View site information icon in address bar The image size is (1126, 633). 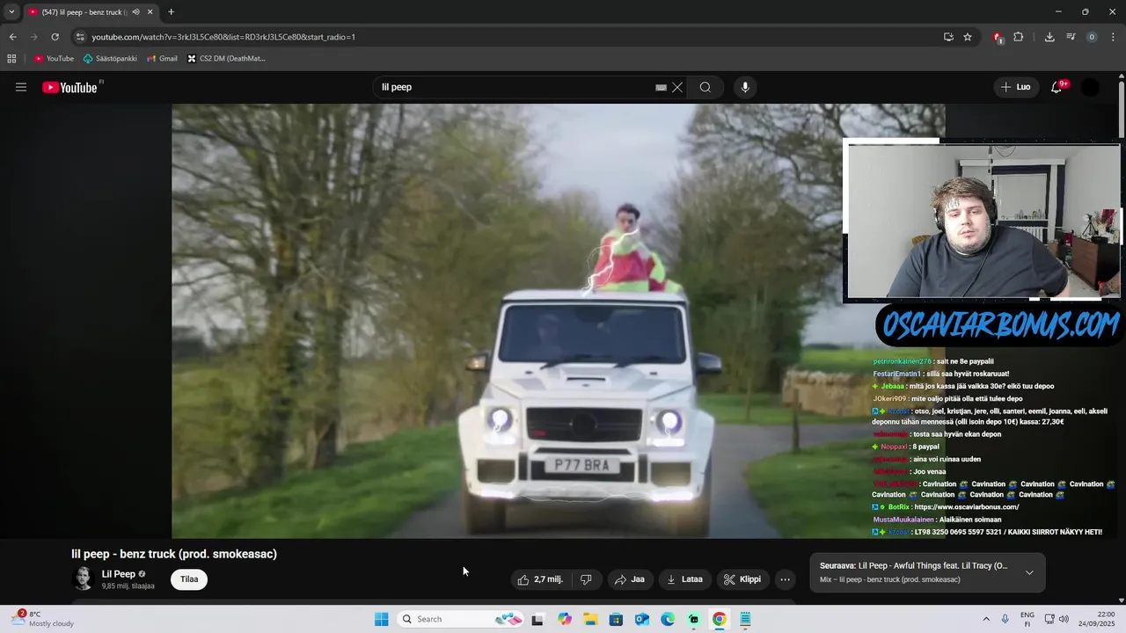click(x=80, y=37)
